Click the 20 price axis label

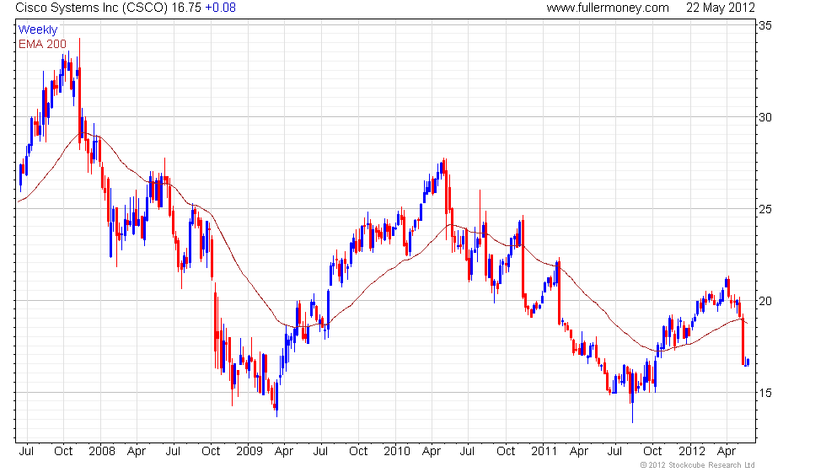[x=765, y=301]
